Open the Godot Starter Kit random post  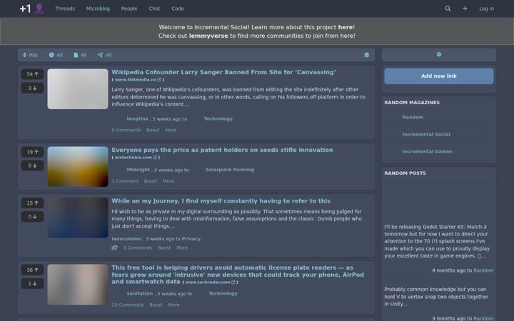(x=437, y=241)
